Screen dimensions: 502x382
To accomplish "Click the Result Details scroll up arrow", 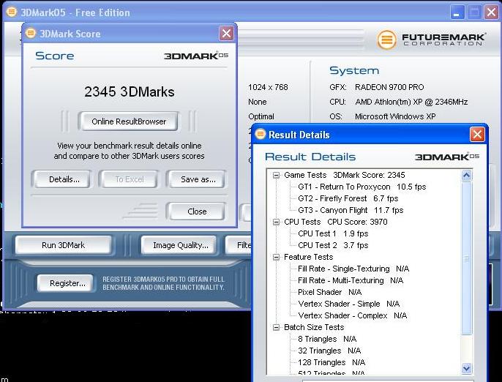I will coord(466,175).
